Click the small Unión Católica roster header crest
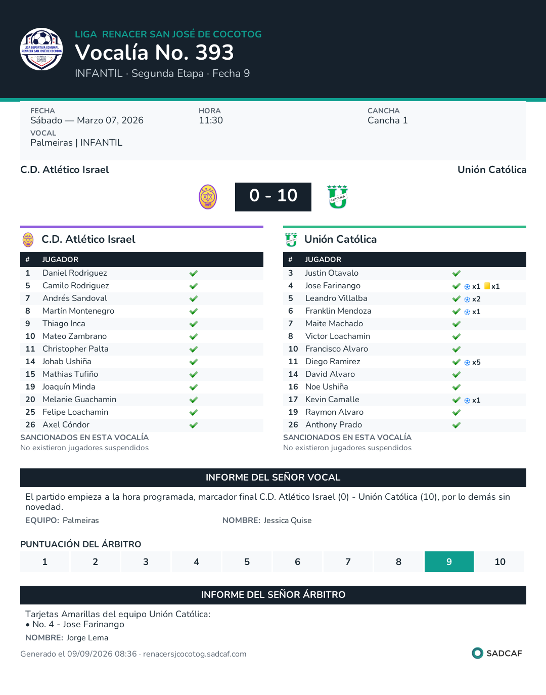Viewport: 546px width, 695px height. click(x=291, y=239)
